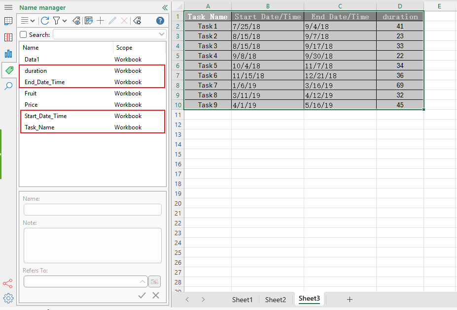Open the magnifier search panel in sidebar
457x310 pixels.
(x=8, y=86)
